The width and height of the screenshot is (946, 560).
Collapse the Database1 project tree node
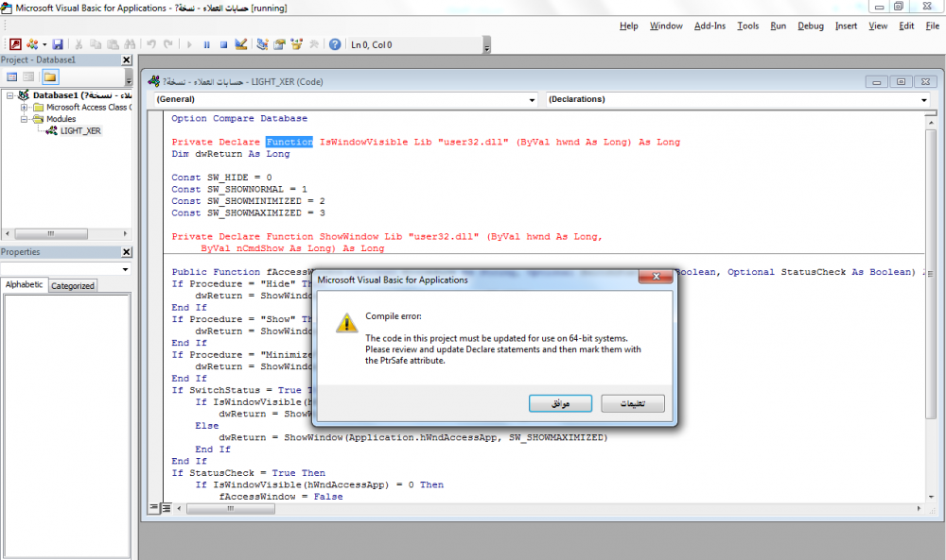coord(9,95)
